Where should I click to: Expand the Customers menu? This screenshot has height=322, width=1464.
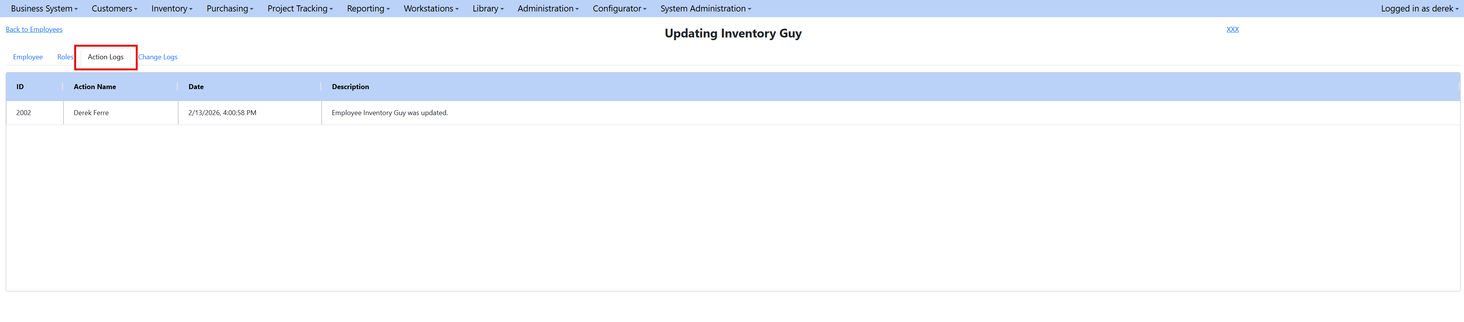pos(114,8)
